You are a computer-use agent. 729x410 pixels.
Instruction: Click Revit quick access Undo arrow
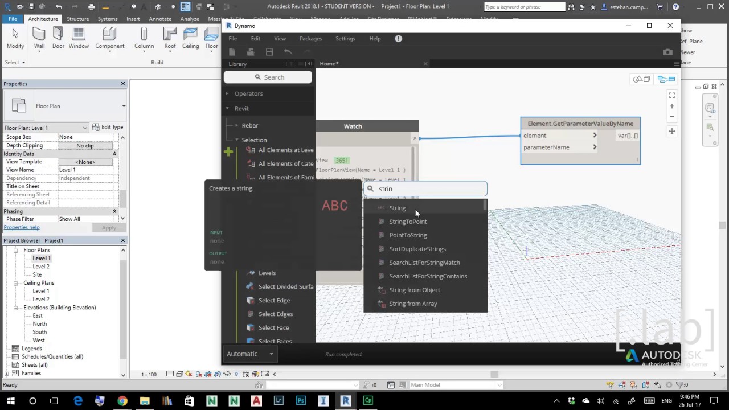[59, 7]
